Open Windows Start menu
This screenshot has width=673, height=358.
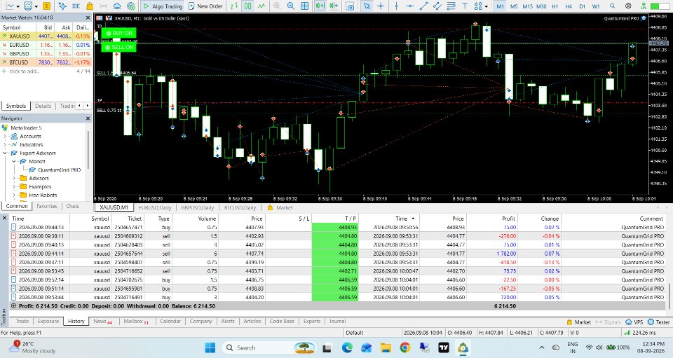(210, 347)
